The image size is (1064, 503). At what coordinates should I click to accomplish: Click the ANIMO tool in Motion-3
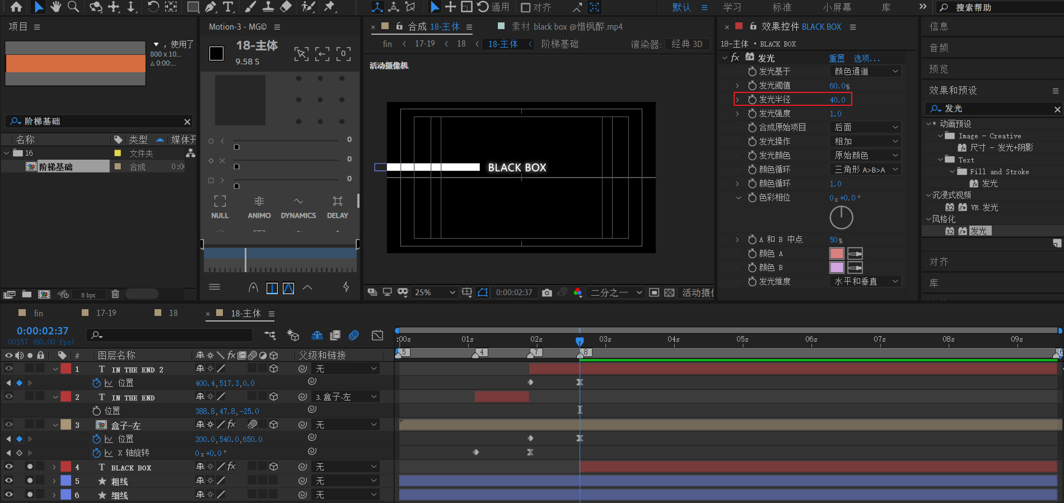[259, 207]
